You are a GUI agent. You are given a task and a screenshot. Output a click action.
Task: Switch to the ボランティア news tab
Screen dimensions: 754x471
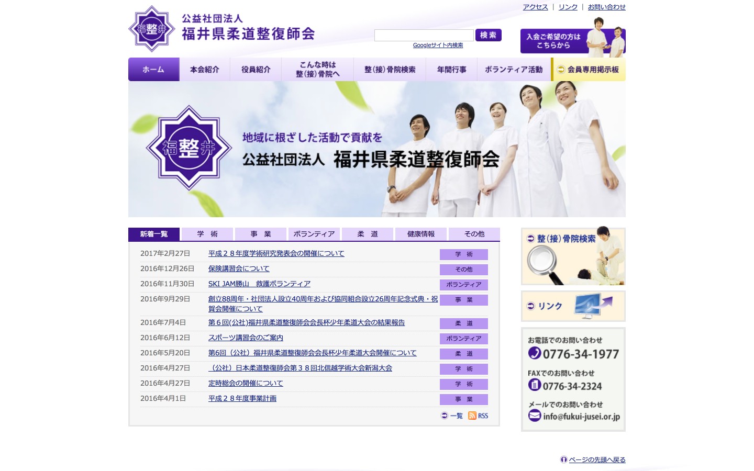click(x=314, y=234)
